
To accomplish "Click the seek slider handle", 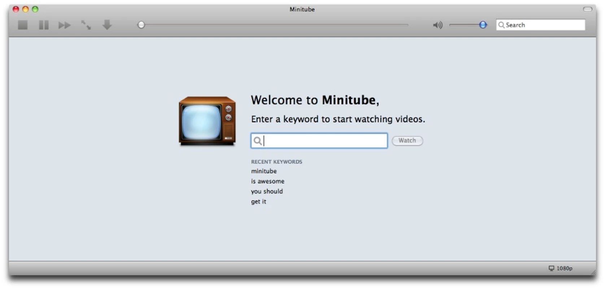I will point(141,25).
